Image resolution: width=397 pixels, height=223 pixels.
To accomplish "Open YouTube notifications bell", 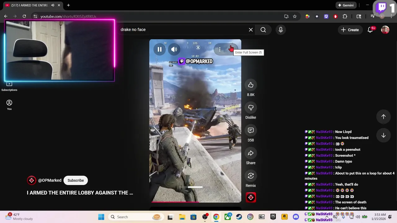I will click(x=370, y=30).
